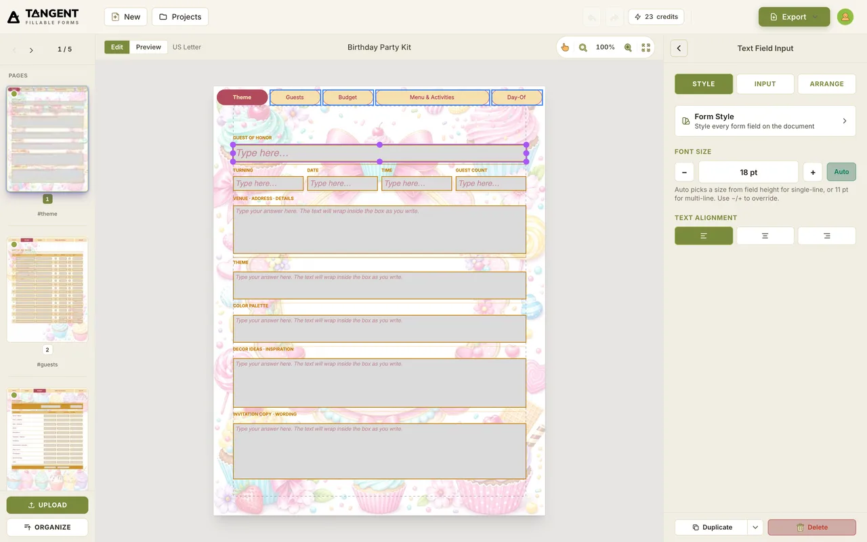
Task: Switch to Preview mode
Action: pyautogui.click(x=148, y=47)
